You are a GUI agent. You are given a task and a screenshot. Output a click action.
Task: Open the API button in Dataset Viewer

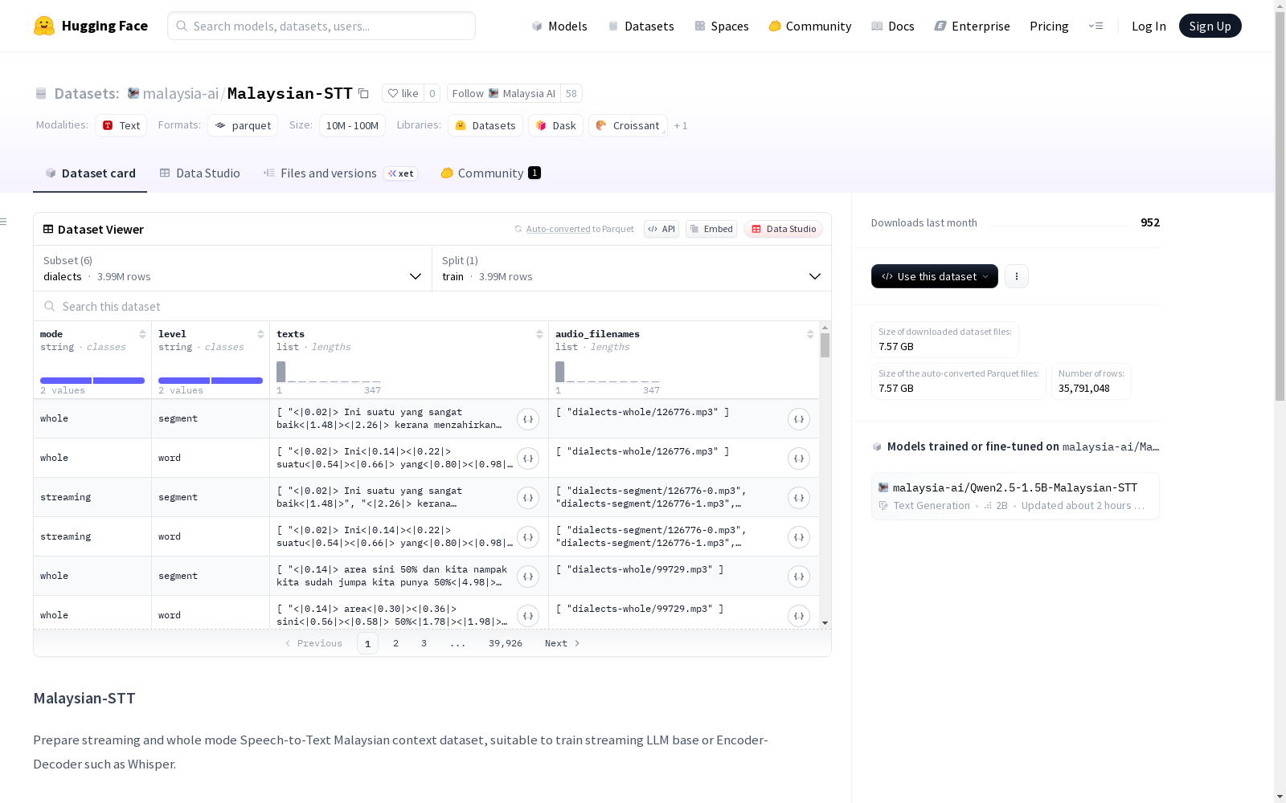click(x=661, y=229)
